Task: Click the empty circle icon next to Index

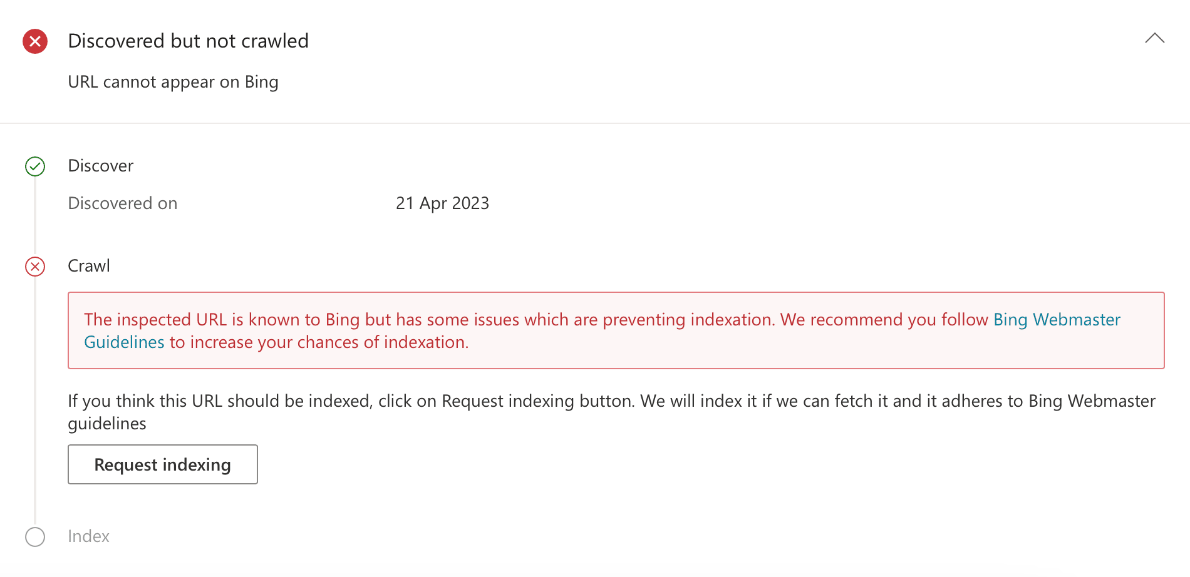Action: pos(35,537)
